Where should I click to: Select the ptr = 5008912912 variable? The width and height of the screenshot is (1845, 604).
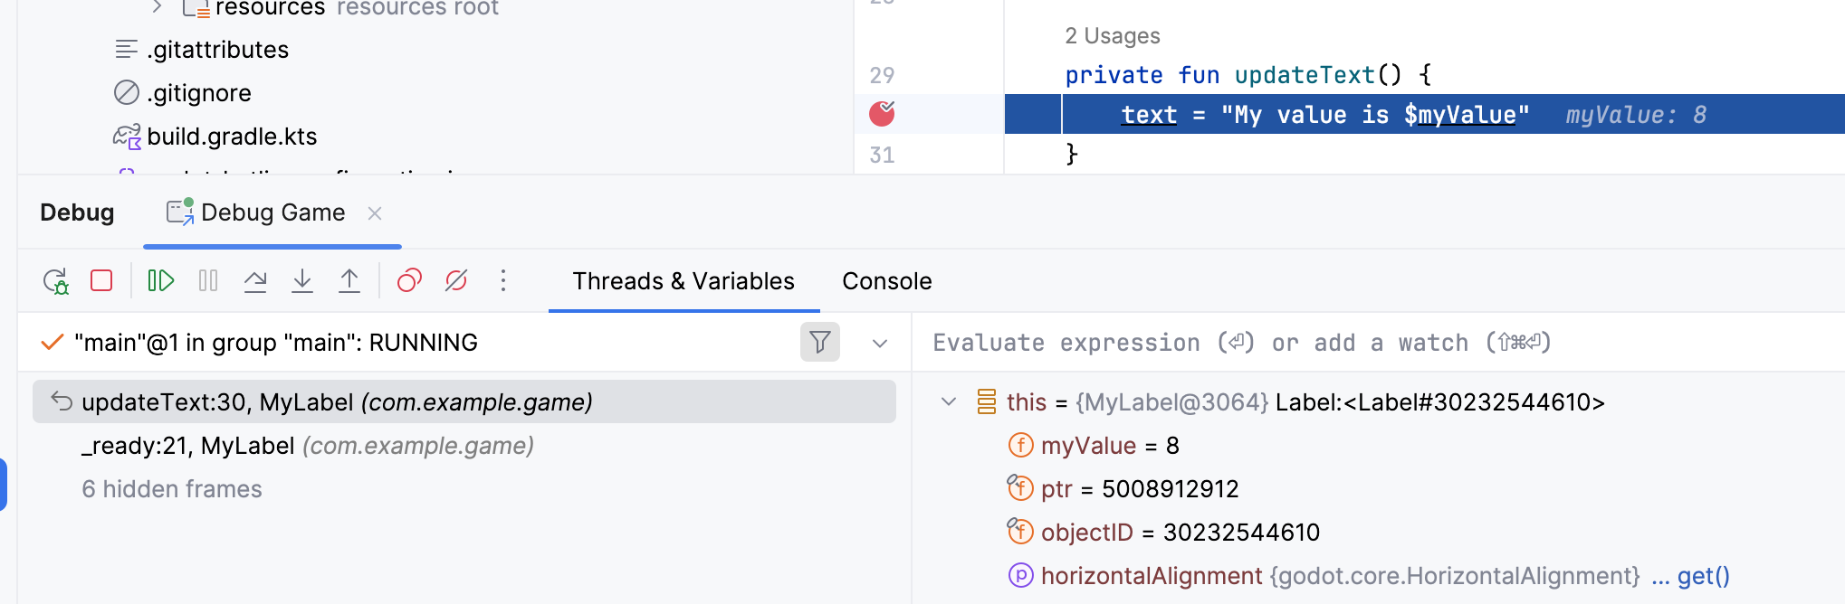click(x=1140, y=489)
